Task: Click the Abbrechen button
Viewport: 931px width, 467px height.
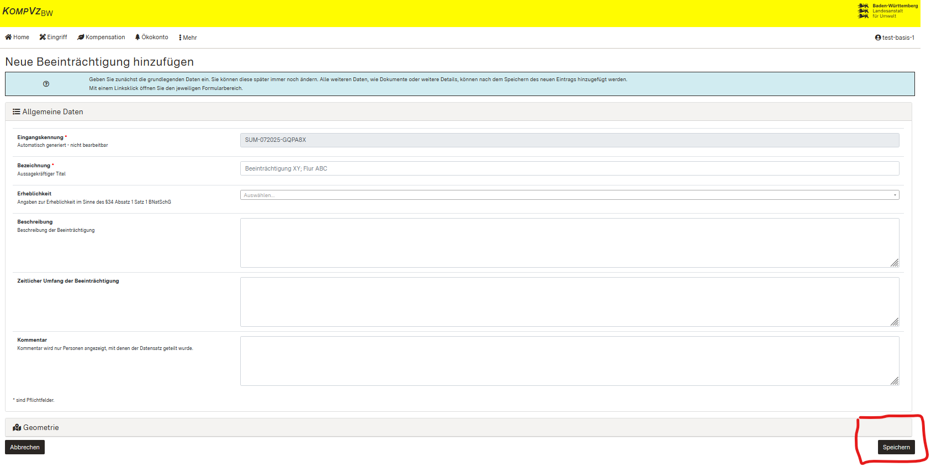Action: tap(25, 447)
